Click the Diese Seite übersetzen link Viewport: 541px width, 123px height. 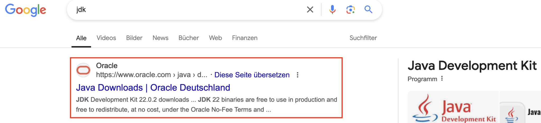[x=252, y=75]
